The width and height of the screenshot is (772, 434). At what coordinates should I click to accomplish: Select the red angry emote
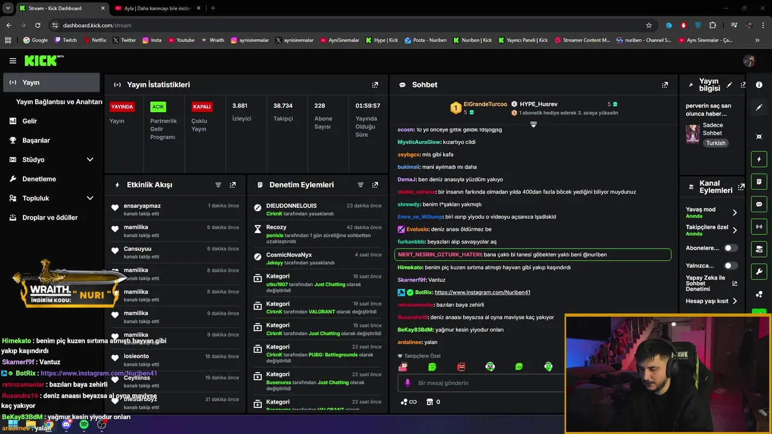coord(461,366)
